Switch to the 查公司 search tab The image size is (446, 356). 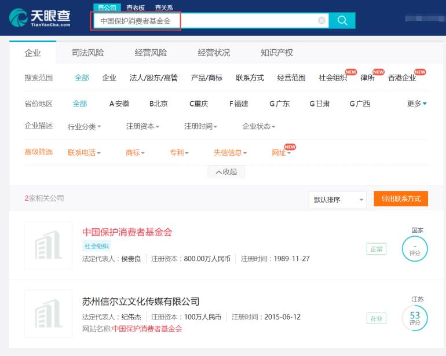[107, 8]
